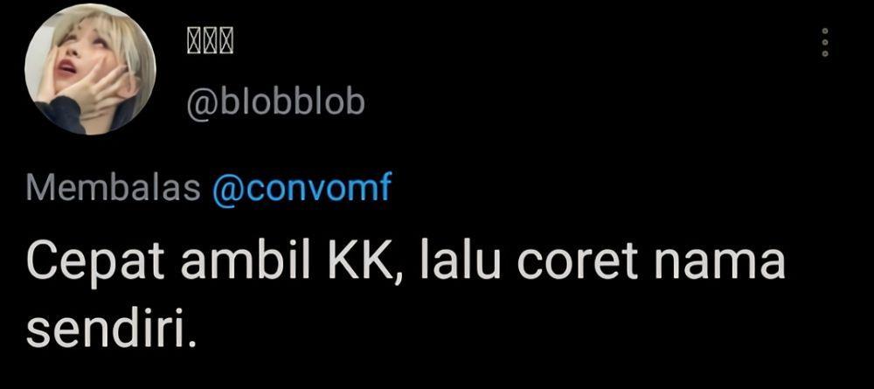Open the three-dot more options menu
874x389 pixels.
coord(826,42)
